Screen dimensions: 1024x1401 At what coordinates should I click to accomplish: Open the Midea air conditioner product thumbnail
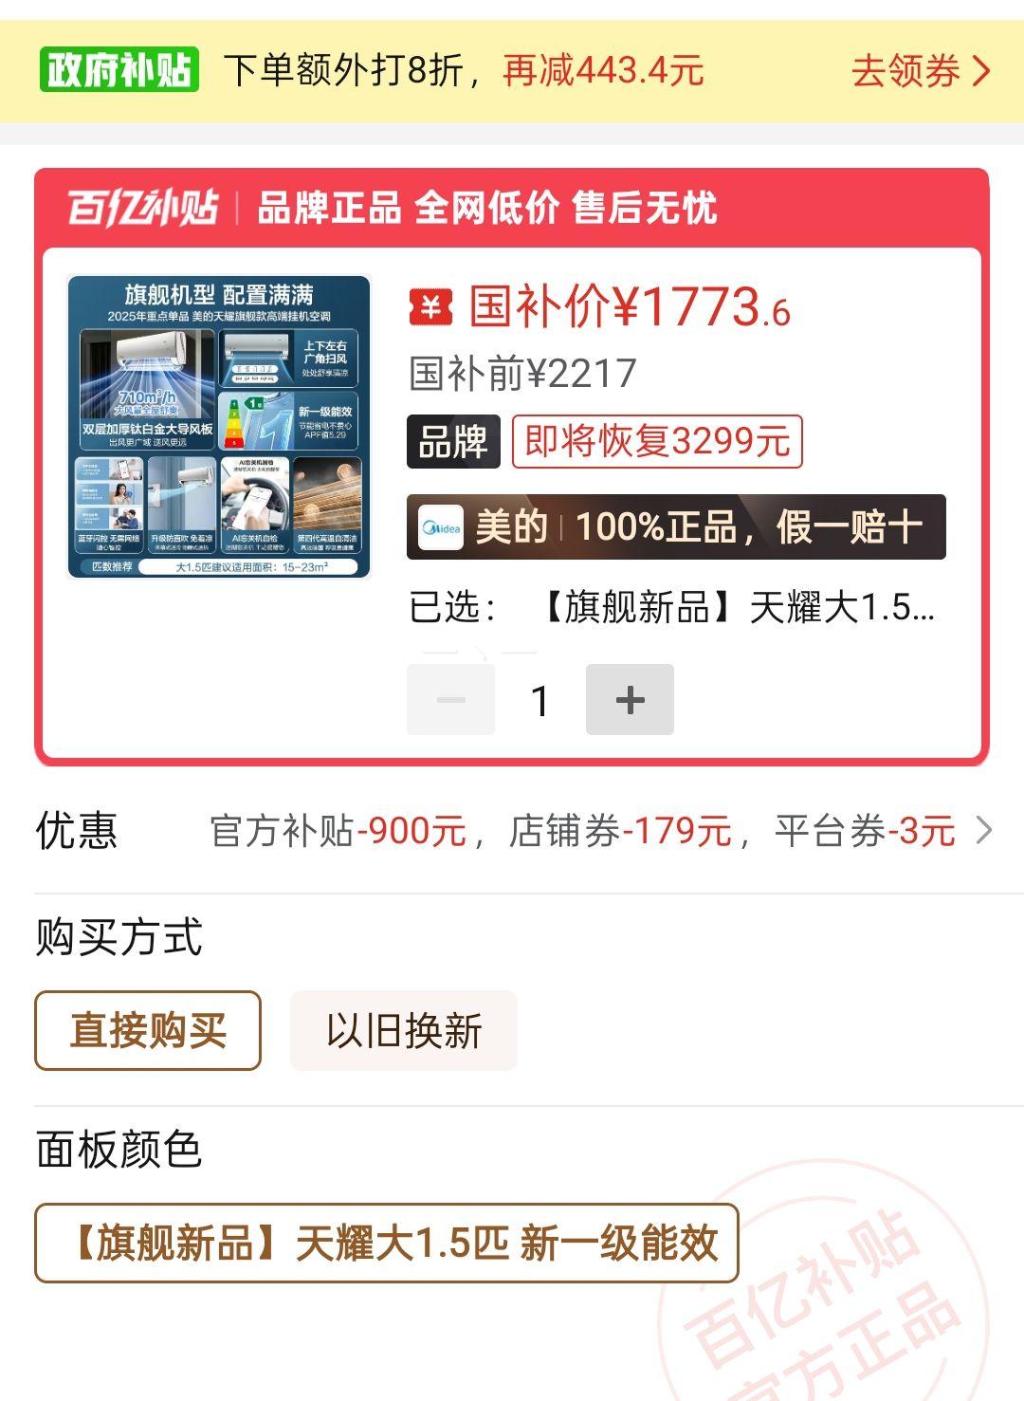(x=219, y=427)
